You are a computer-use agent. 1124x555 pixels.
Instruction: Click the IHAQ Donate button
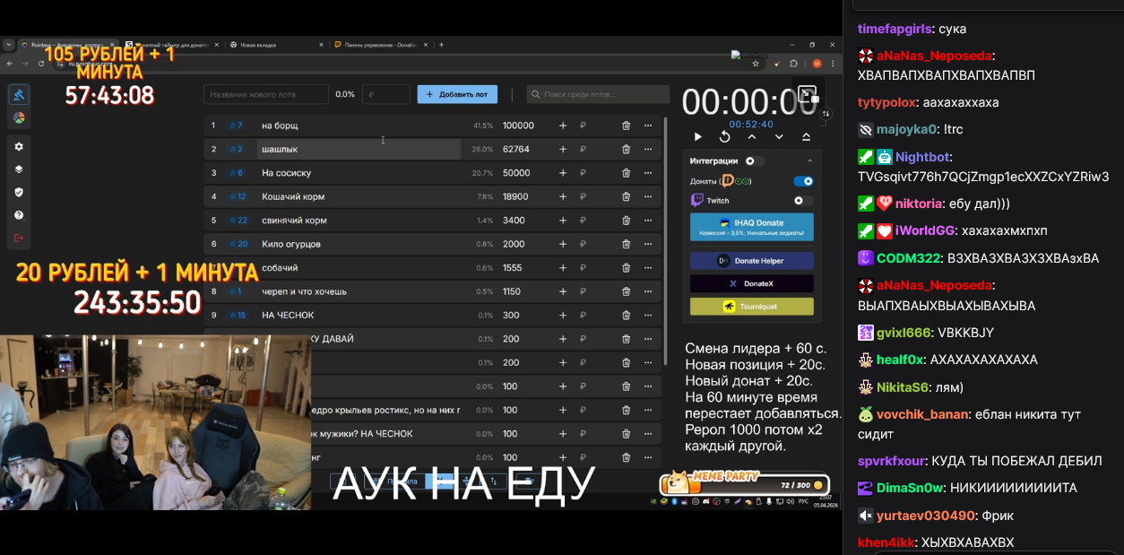coord(752,227)
